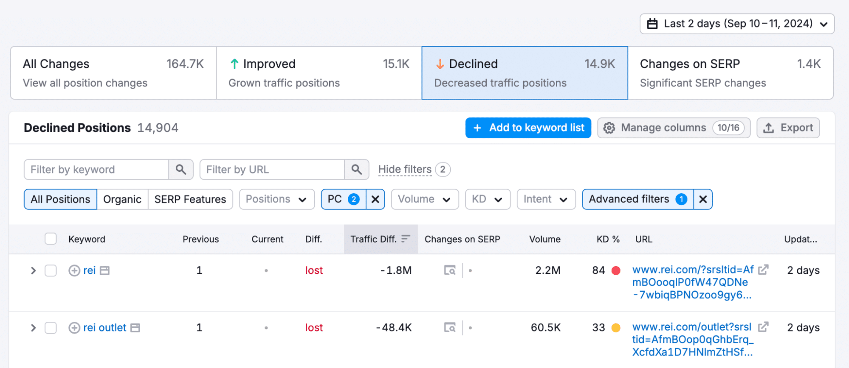This screenshot has width=849, height=368.
Task: Click the Changes on SERP column header
Action: (x=463, y=239)
